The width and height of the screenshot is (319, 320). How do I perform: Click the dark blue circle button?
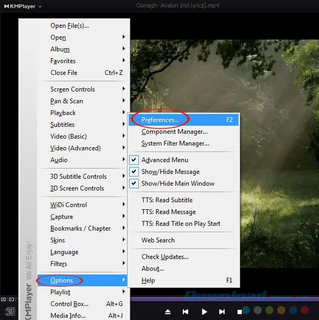[293, 310]
